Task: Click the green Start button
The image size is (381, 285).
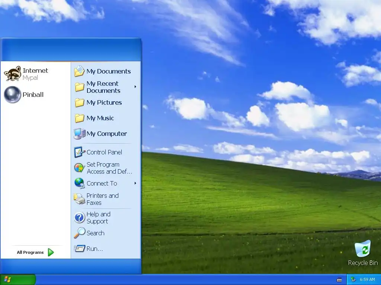Action: tap(18, 280)
